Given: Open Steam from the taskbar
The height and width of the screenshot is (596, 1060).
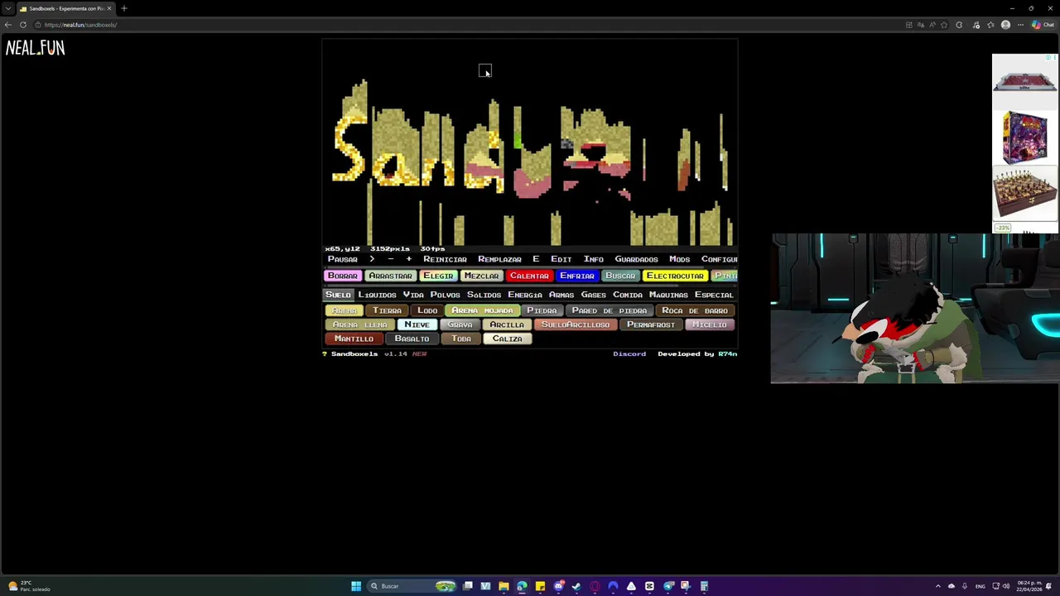Looking at the screenshot, I should point(576,586).
